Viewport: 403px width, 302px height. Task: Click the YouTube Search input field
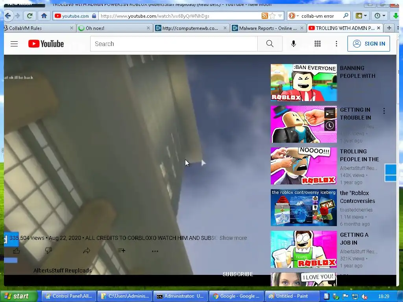click(174, 44)
